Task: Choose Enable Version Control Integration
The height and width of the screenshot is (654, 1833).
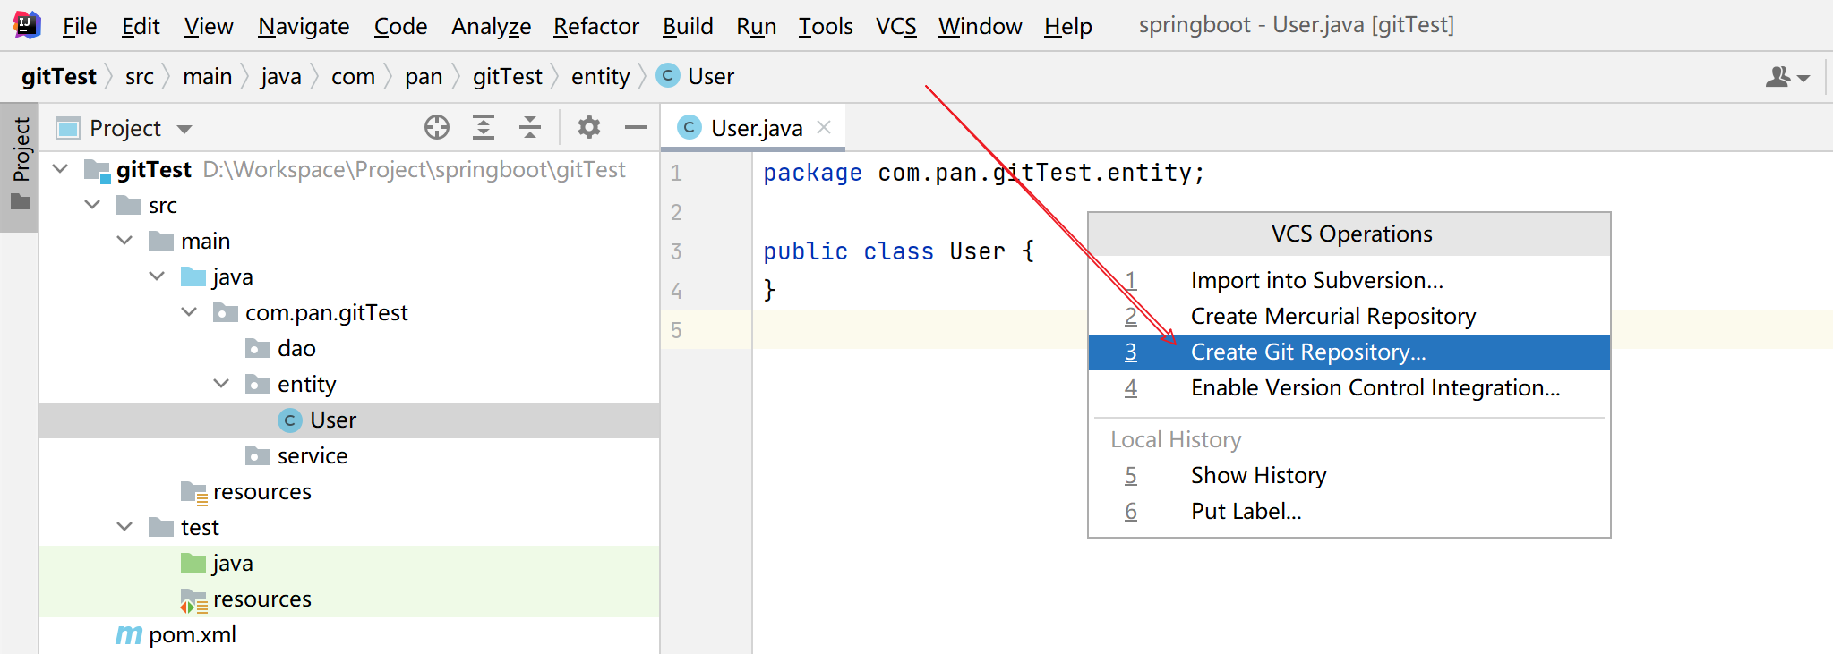Action: click(1375, 388)
